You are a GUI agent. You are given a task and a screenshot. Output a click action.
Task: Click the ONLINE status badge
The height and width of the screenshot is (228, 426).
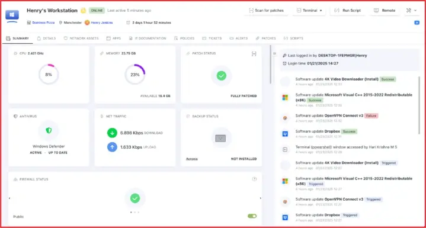coord(97,11)
